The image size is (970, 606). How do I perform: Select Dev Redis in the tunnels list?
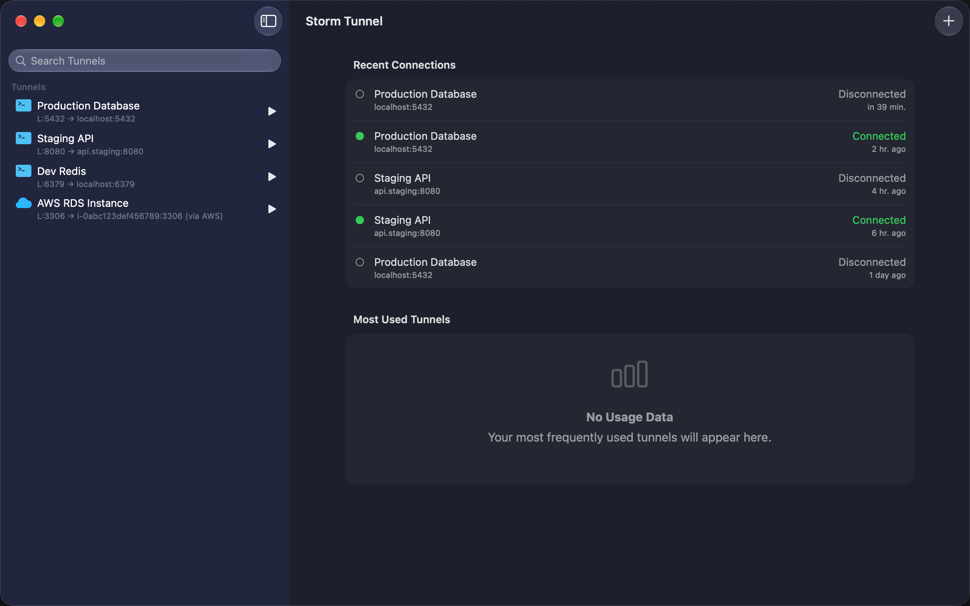coord(145,177)
